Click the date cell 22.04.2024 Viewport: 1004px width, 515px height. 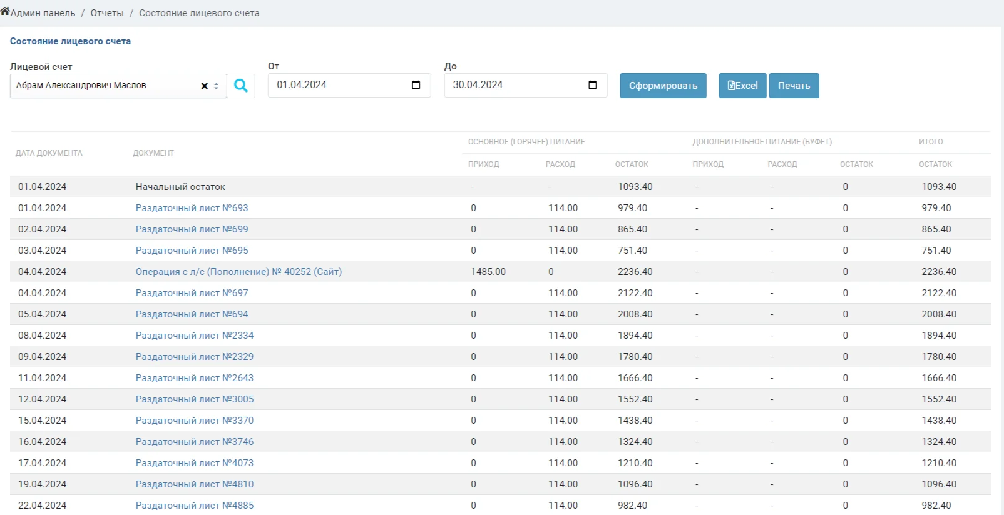coord(42,506)
